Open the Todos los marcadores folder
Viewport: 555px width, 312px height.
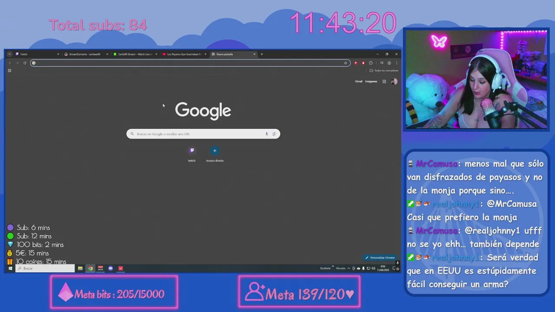point(384,71)
